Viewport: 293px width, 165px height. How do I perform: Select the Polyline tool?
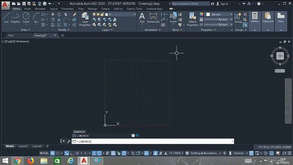coord(15,18)
